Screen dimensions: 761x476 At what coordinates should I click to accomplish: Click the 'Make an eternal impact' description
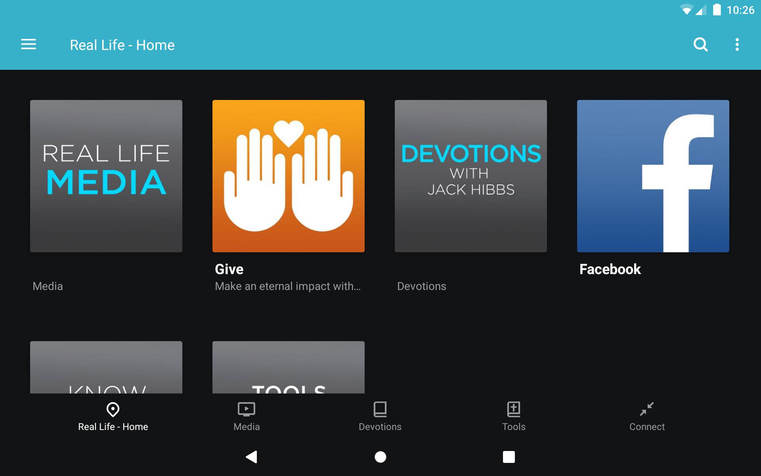288,286
